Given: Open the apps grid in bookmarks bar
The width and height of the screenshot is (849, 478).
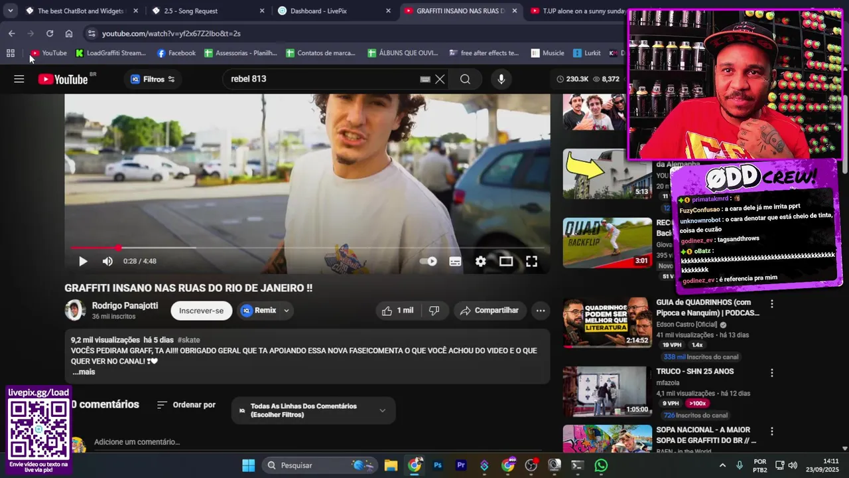Looking at the screenshot, I should [x=10, y=53].
